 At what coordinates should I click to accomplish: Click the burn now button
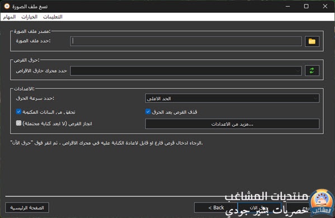pos(259,207)
